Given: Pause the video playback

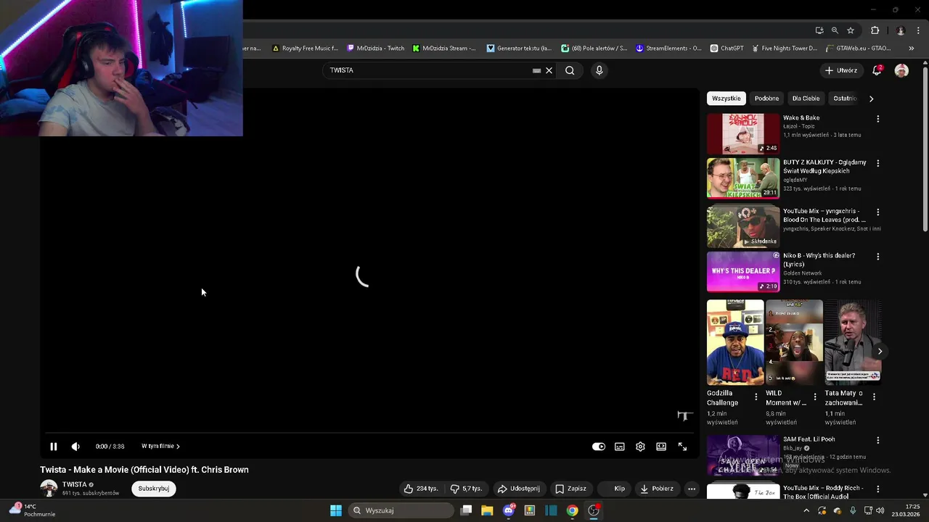Looking at the screenshot, I should [53, 447].
